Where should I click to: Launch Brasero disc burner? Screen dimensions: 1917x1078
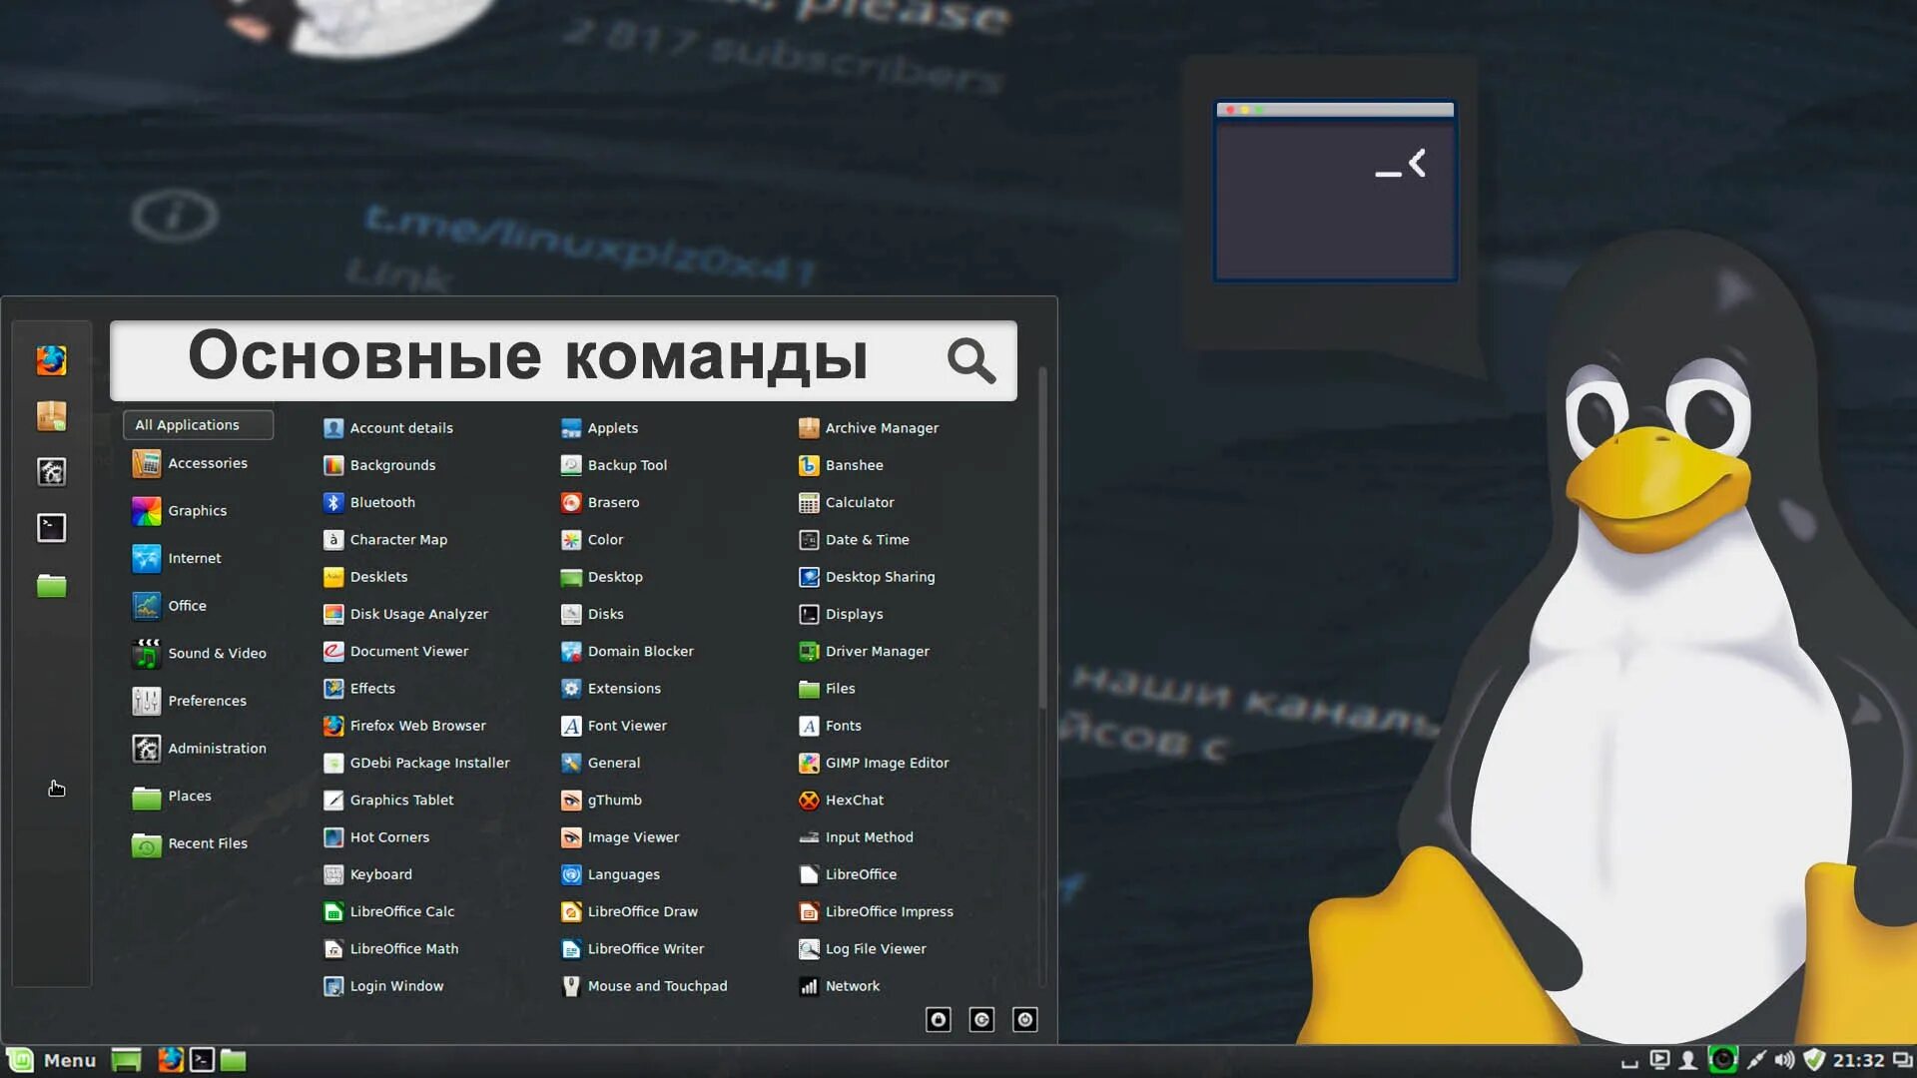[x=614, y=501]
